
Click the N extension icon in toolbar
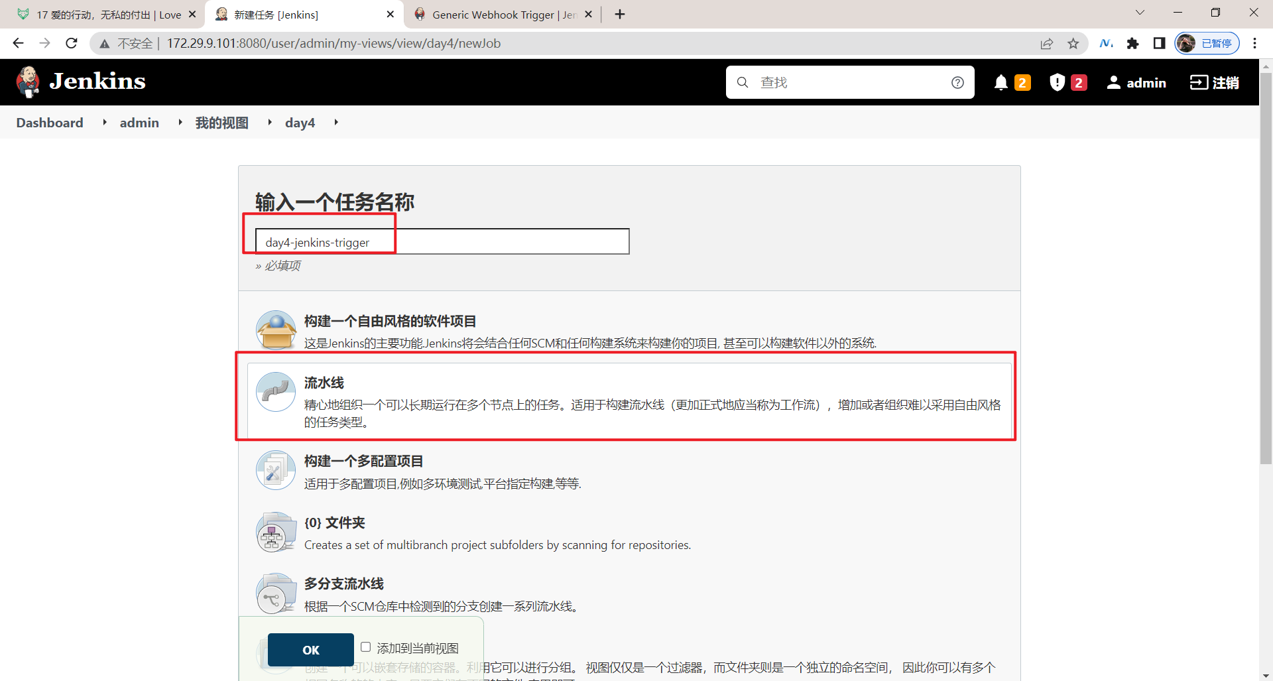[x=1106, y=43]
